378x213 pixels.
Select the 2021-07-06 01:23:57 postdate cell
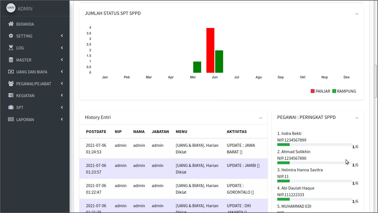(96, 169)
